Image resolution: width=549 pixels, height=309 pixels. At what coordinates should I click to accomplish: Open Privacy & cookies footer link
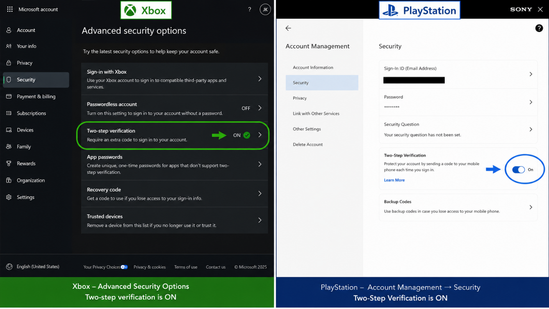[x=150, y=267]
